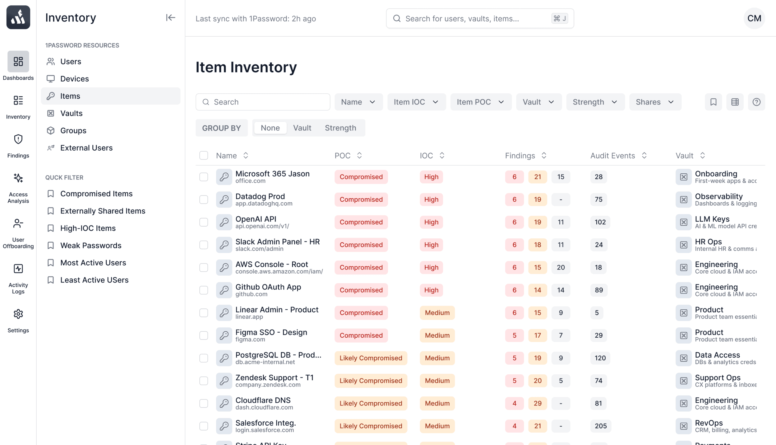Apply Most Active Users quick filter

coord(111,263)
